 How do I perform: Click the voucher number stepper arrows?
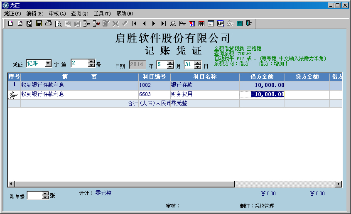click(91, 63)
